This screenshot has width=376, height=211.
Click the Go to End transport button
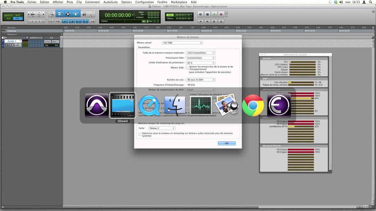click(221, 21)
